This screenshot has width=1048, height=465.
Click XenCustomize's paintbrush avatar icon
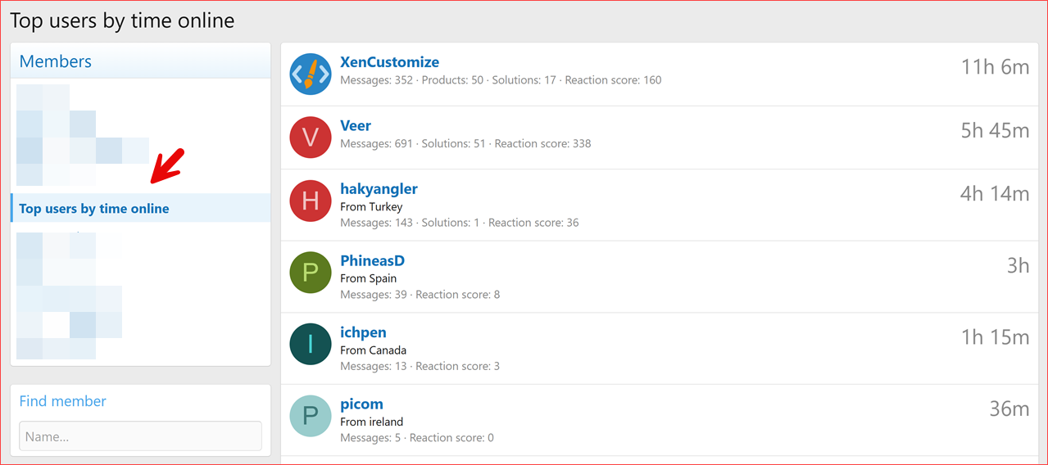(x=310, y=74)
